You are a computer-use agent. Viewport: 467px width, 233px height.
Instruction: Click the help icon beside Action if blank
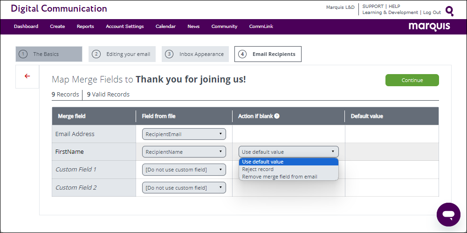point(277,116)
